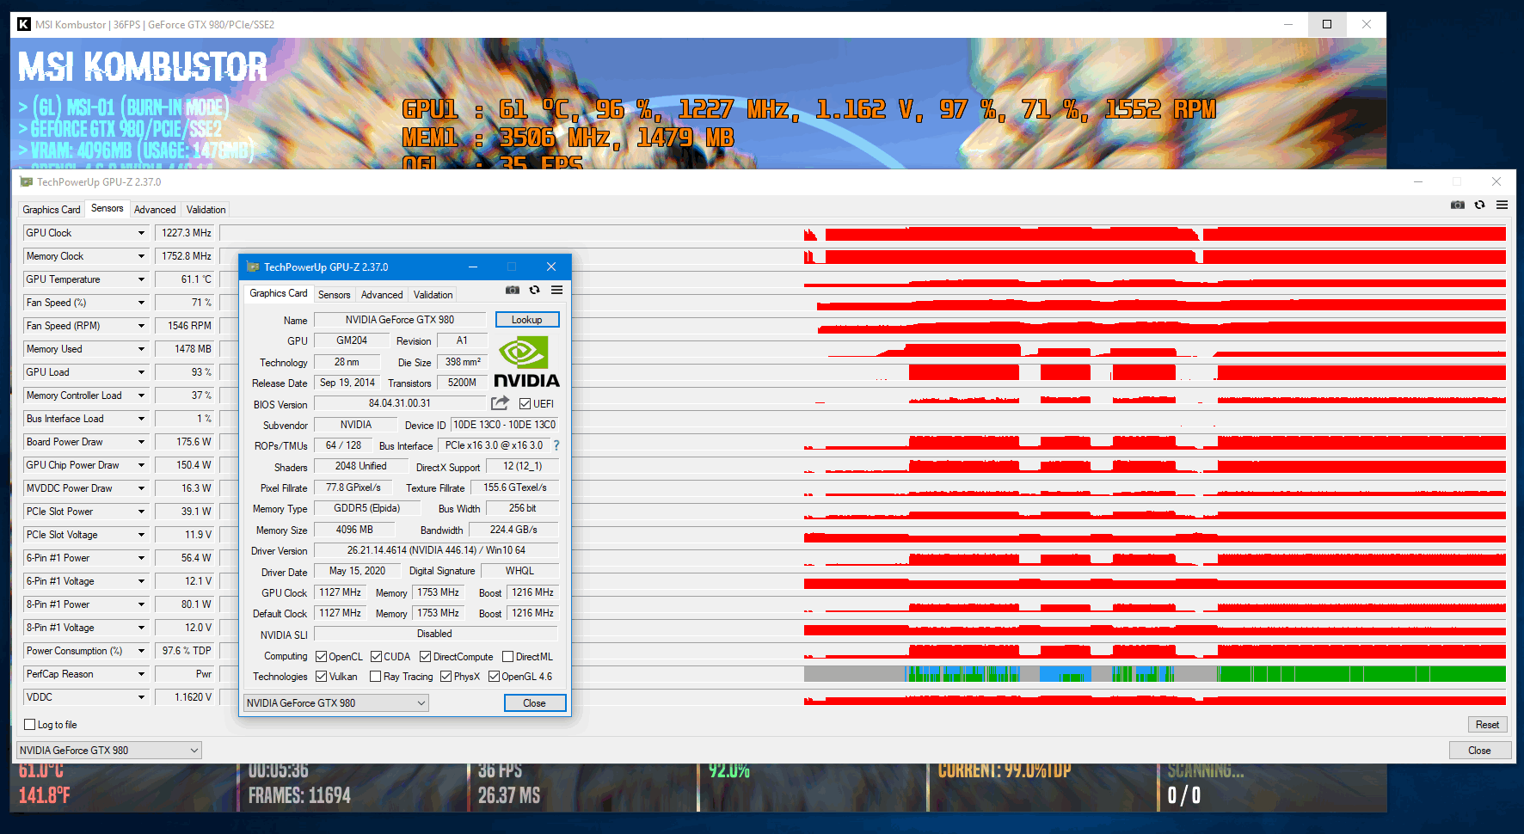This screenshot has height=834, width=1524.
Task: Open the PCIe Slot Power sensor dropdown
Action: tap(142, 512)
